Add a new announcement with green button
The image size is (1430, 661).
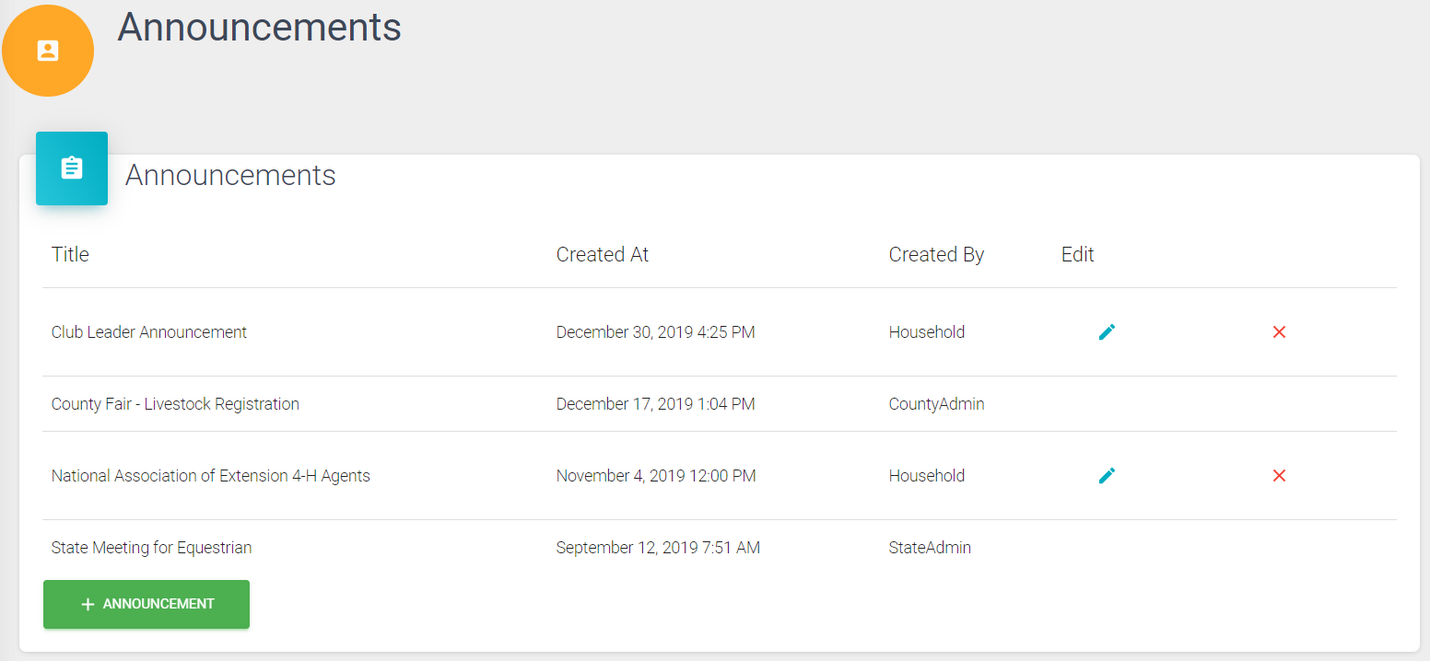coord(147,605)
